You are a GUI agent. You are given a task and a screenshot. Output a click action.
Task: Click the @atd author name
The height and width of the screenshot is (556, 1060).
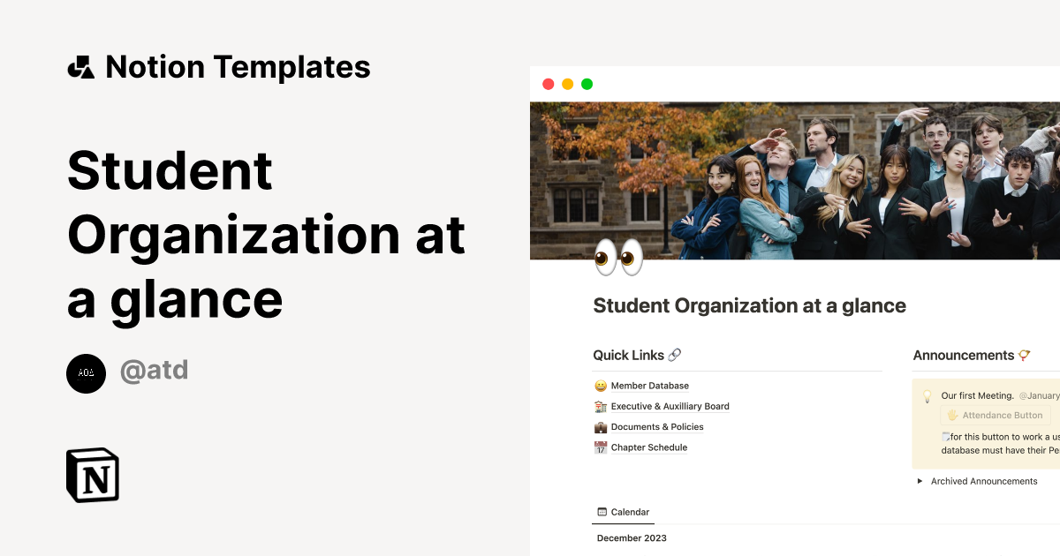point(155,371)
